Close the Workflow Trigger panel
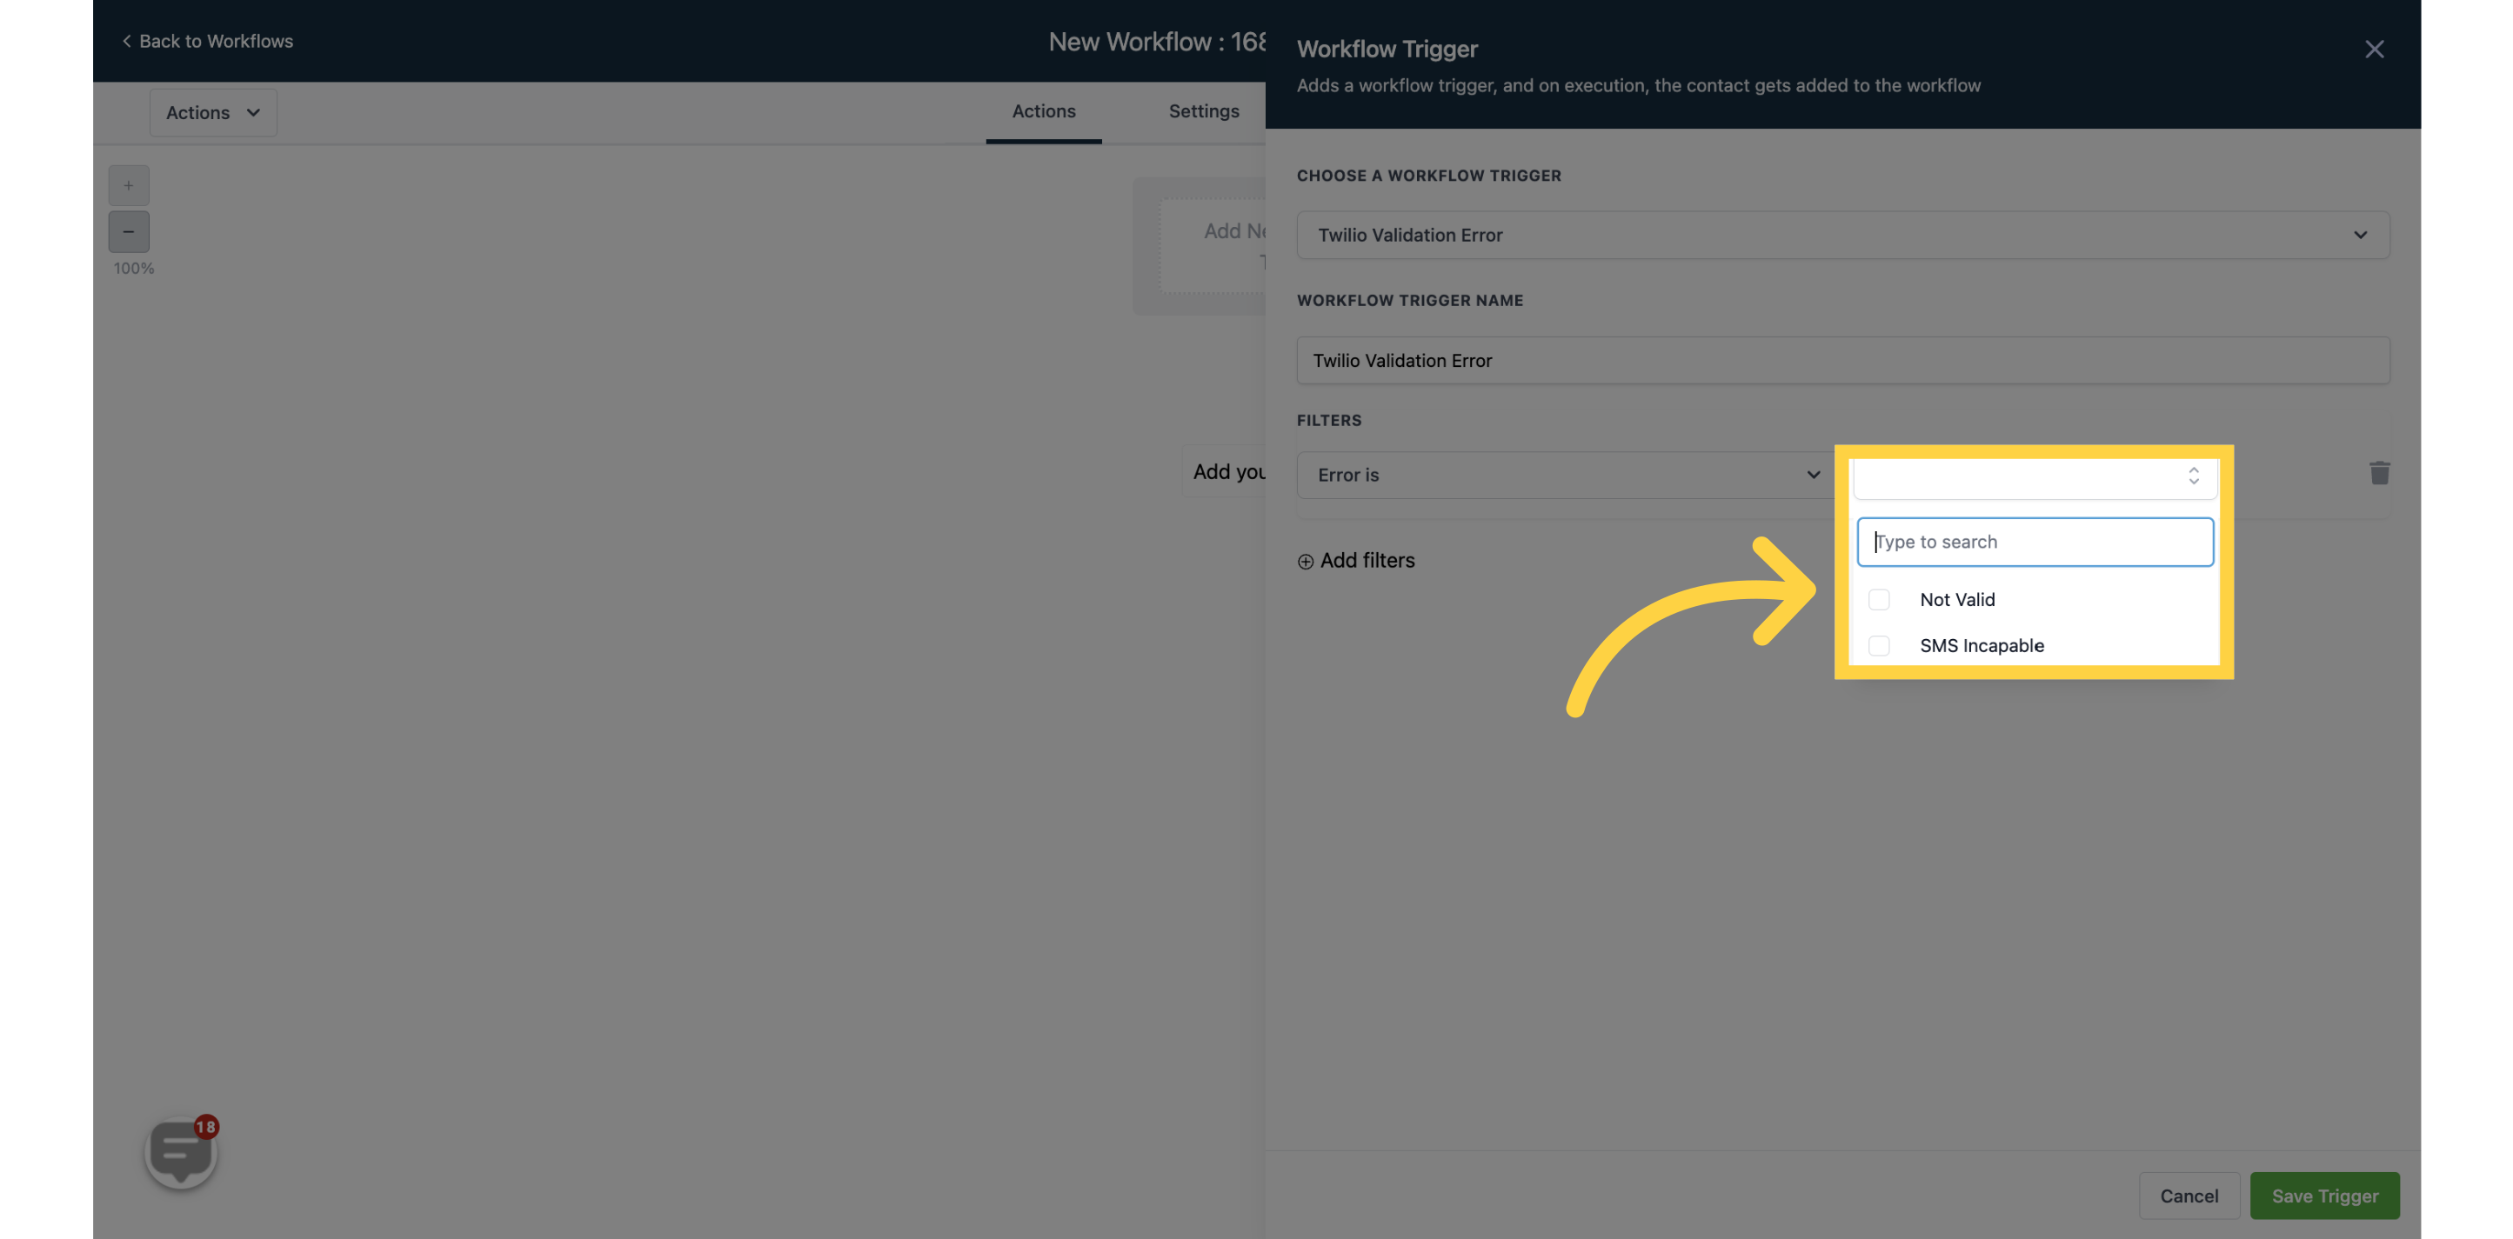The height and width of the screenshot is (1239, 2513). (2374, 49)
